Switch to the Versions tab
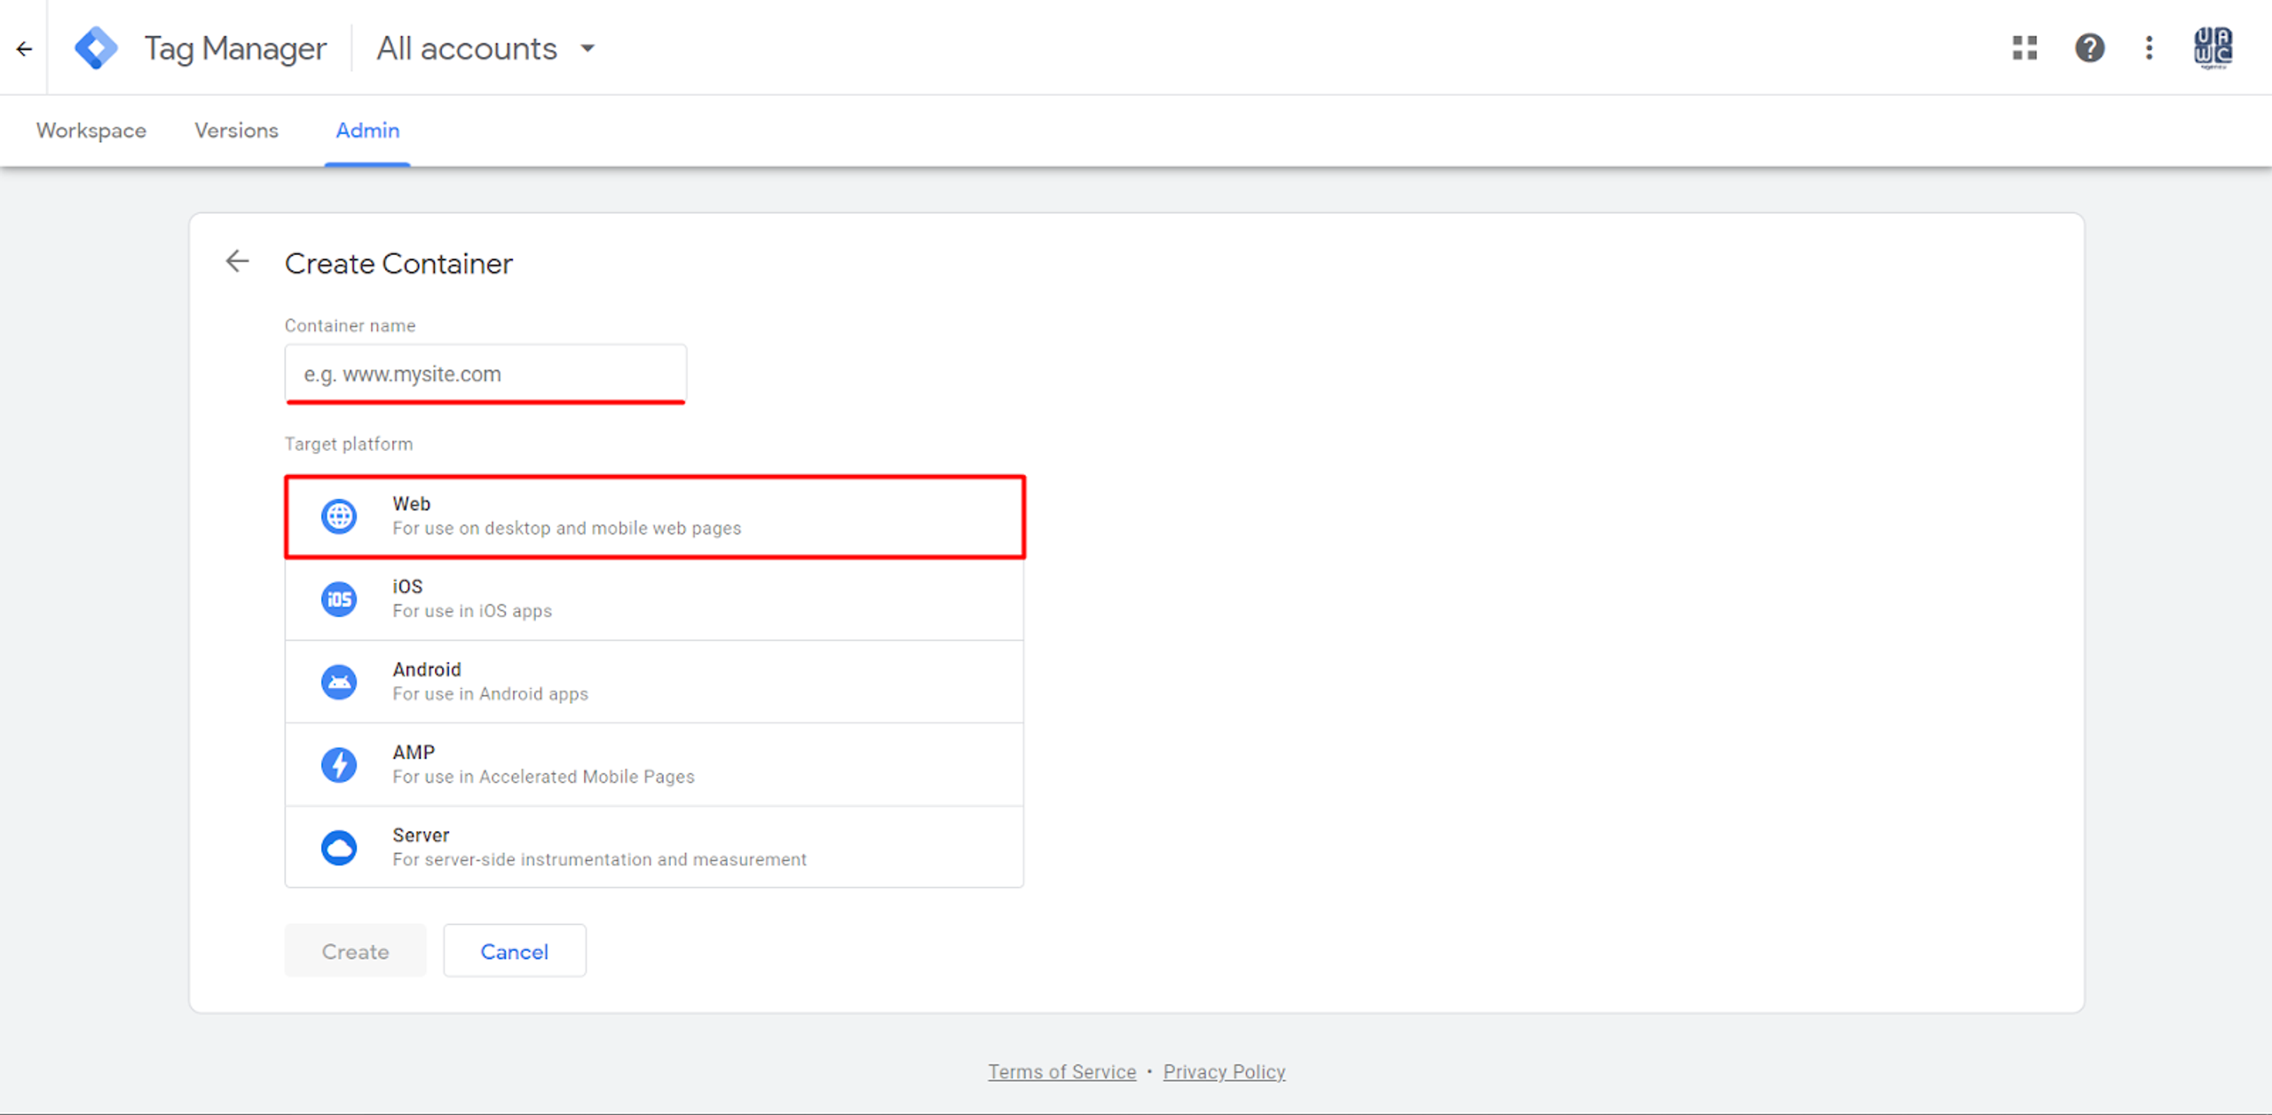The width and height of the screenshot is (2272, 1115). [236, 130]
